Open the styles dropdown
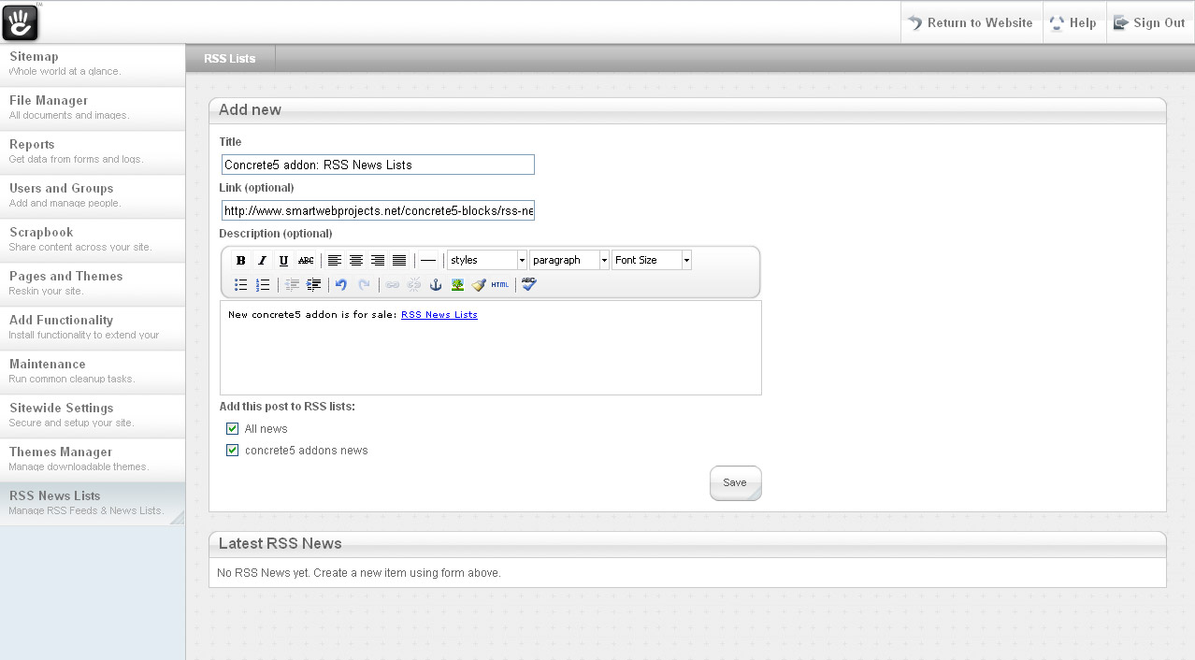Screen dimensions: 1195x660 (x=487, y=260)
